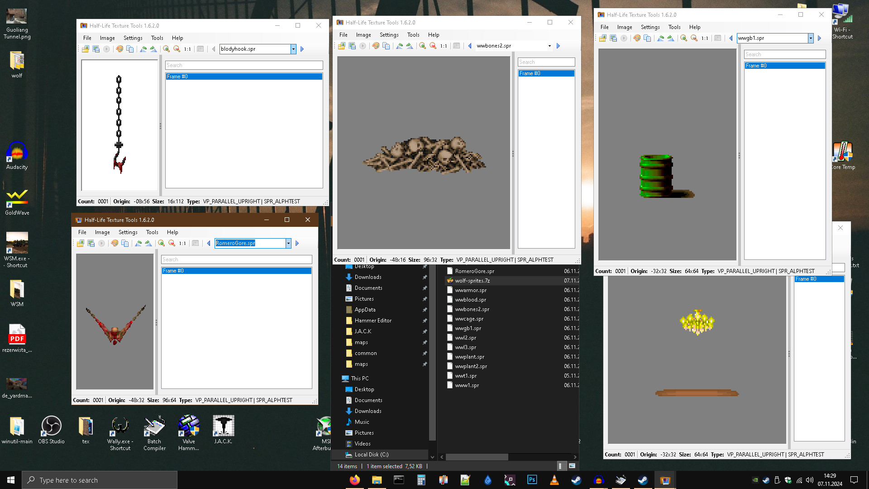Open the Tools menu in blodyhook window

(x=157, y=38)
